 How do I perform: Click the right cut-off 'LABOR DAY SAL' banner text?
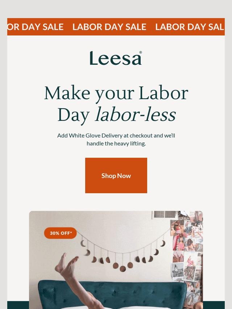pos(190,27)
